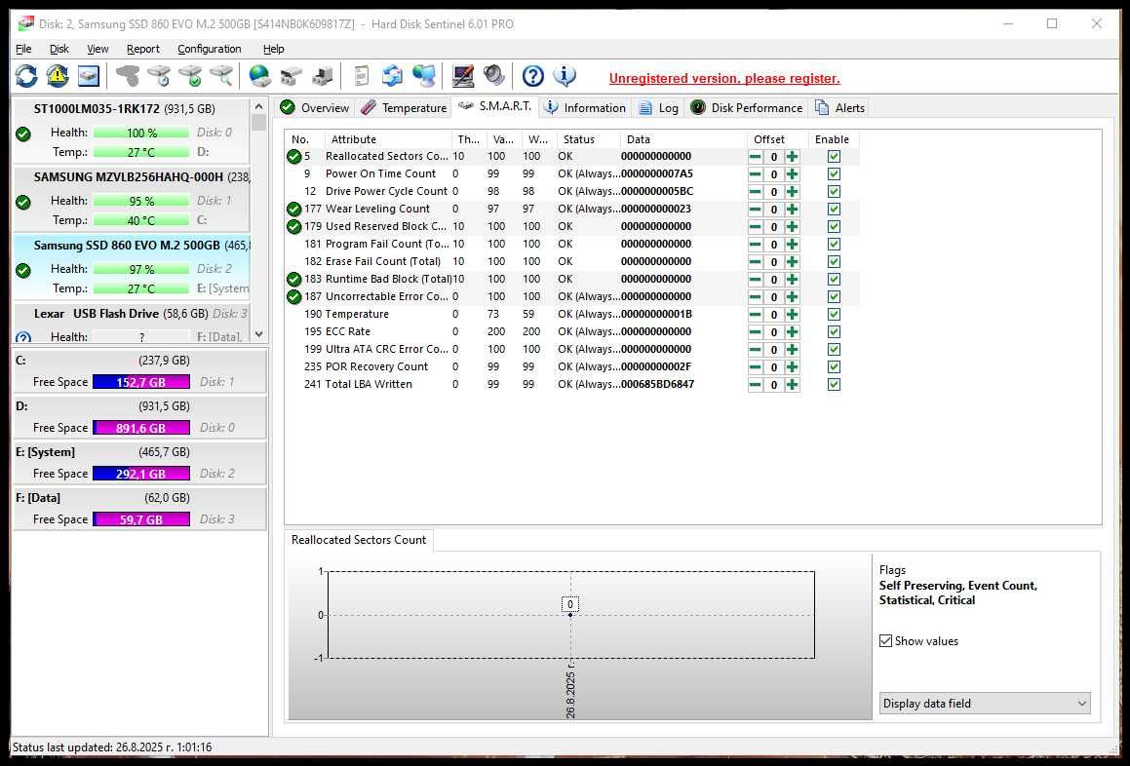Select SAMSUNG MZVLB256HAHQ-000H disk entry
The width and height of the screenshot is (1130, 766).
(x=132, y=198)
